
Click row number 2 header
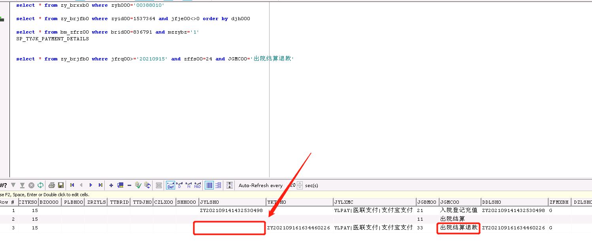point(8,219)
